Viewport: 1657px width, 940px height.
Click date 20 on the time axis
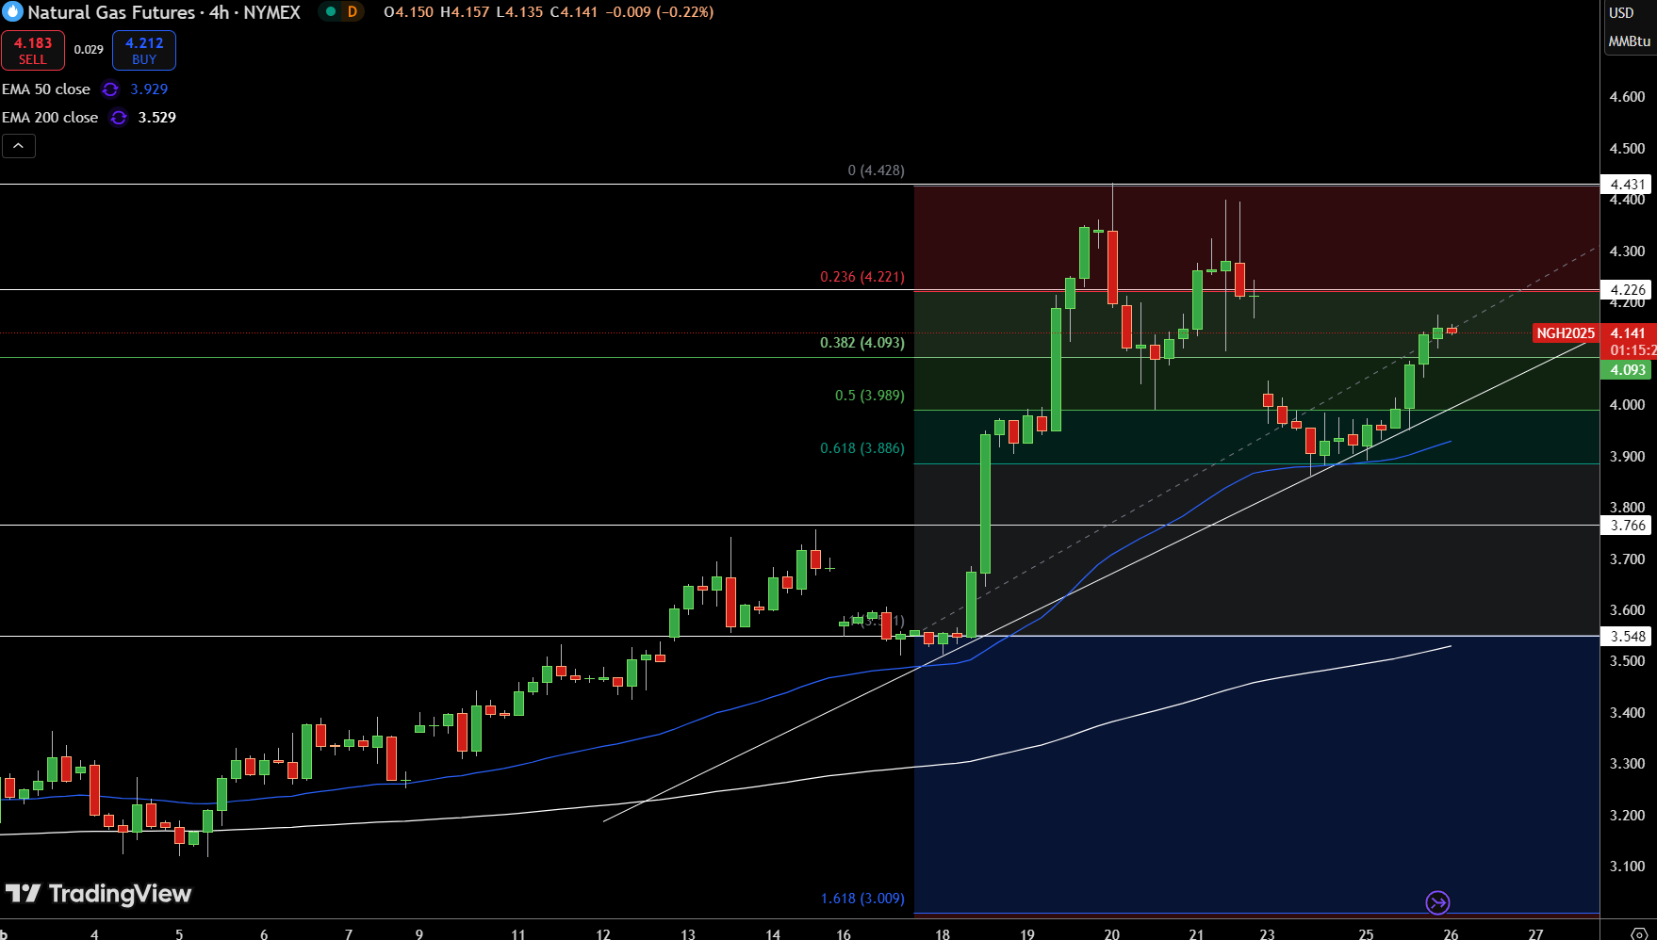(1112, 933)
